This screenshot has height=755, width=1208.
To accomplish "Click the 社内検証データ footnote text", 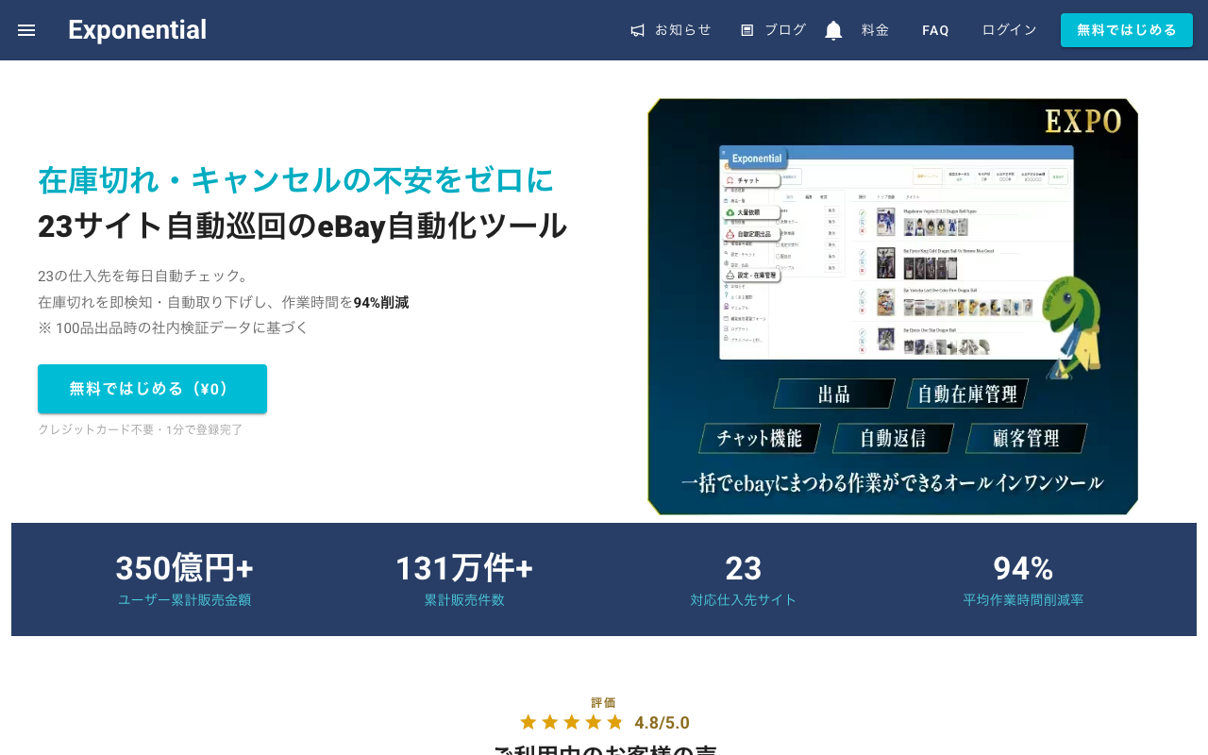I will click(174, 328).
